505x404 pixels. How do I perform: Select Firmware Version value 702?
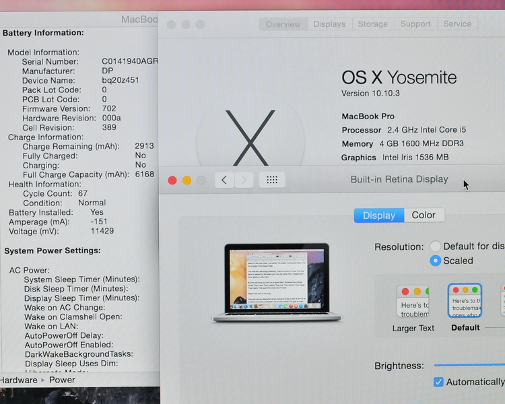(x=109, y=108)
